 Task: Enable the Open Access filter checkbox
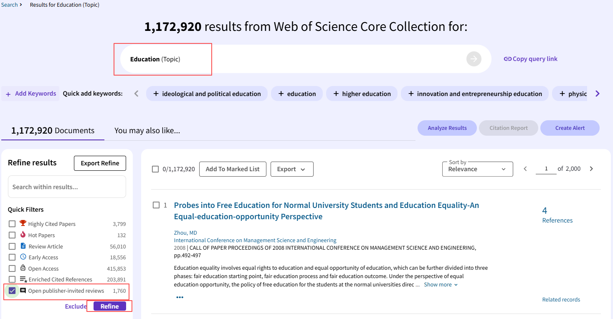[12, 268]
